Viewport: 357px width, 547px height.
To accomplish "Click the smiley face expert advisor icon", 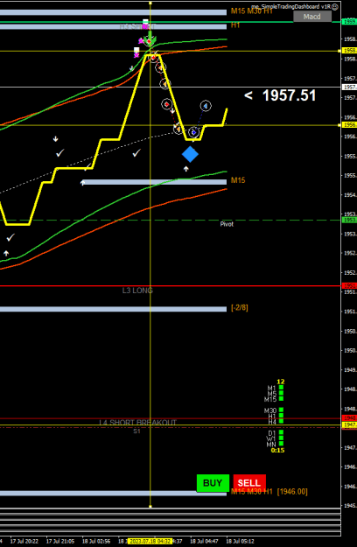I will tap(334, 7).
